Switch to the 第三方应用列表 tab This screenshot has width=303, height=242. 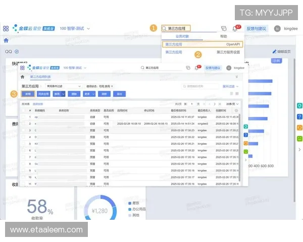(x=40, y=77)
